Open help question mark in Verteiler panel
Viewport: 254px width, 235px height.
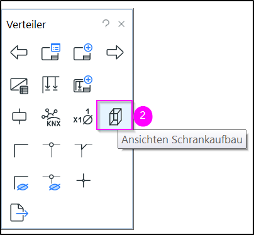[x=106, y=24]
